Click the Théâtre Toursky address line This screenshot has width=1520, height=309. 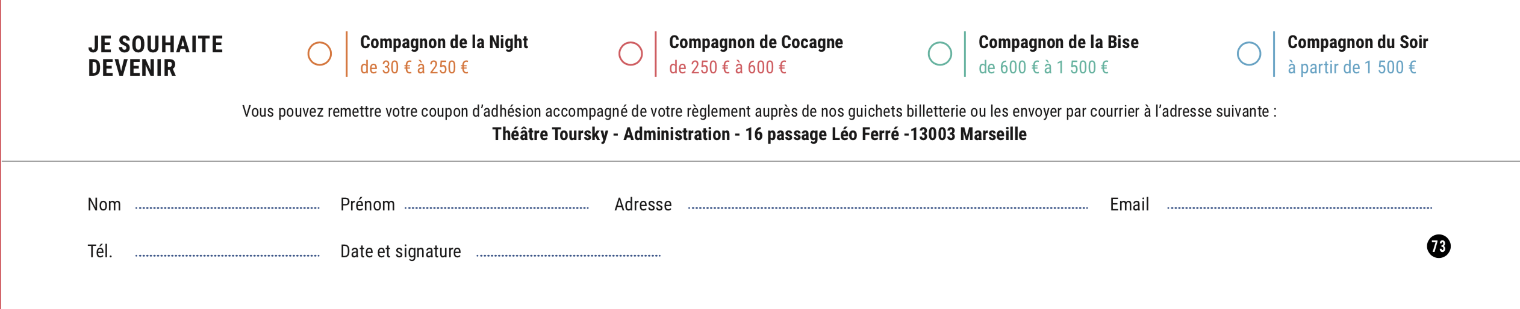click(759, 134)
